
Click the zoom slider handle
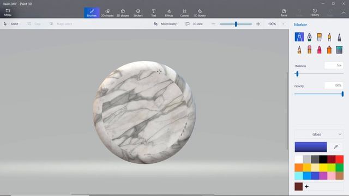pyautogui.click(x=236, y=24)
